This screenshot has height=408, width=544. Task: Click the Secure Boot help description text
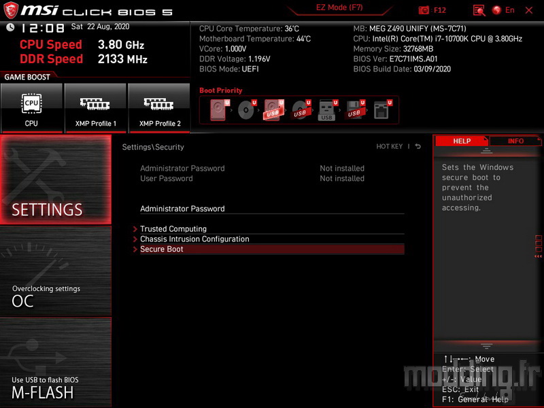(x=477, y=188)
